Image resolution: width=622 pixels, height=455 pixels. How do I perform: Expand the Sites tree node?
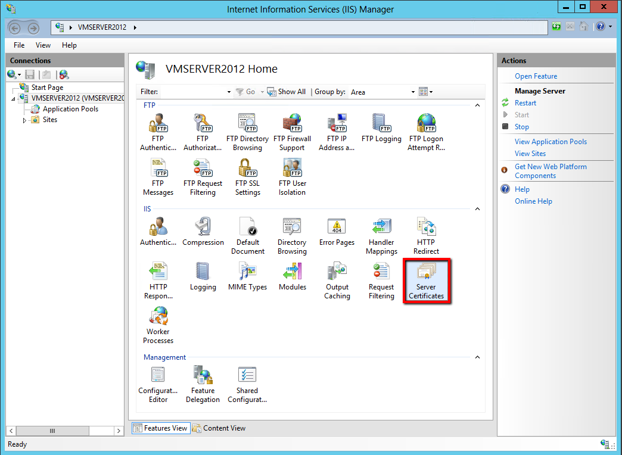click(x=25, y=119)
